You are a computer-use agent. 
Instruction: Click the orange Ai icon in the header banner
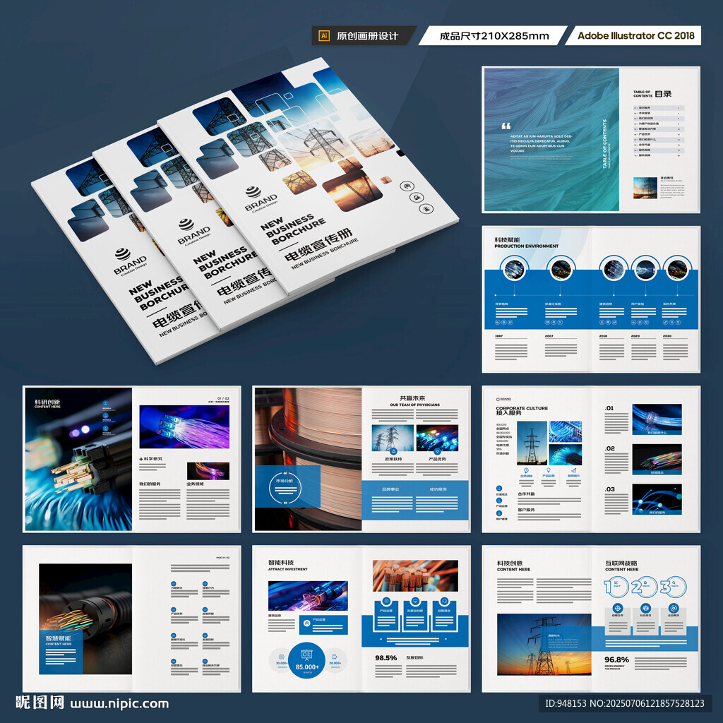pyautogui.click(x=324, y=35)
